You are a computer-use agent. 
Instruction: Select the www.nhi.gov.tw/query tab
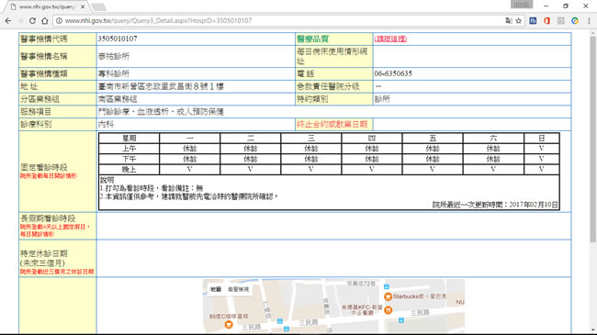click(x=46, y=6)
